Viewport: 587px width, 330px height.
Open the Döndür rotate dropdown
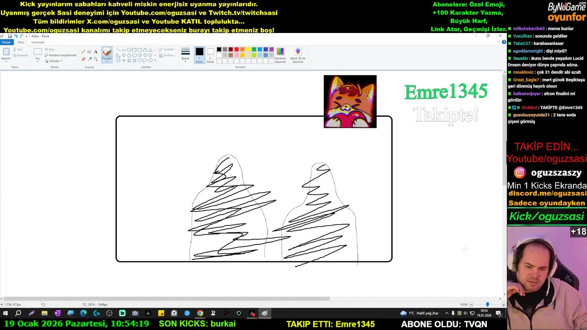[x=53, y=61]
